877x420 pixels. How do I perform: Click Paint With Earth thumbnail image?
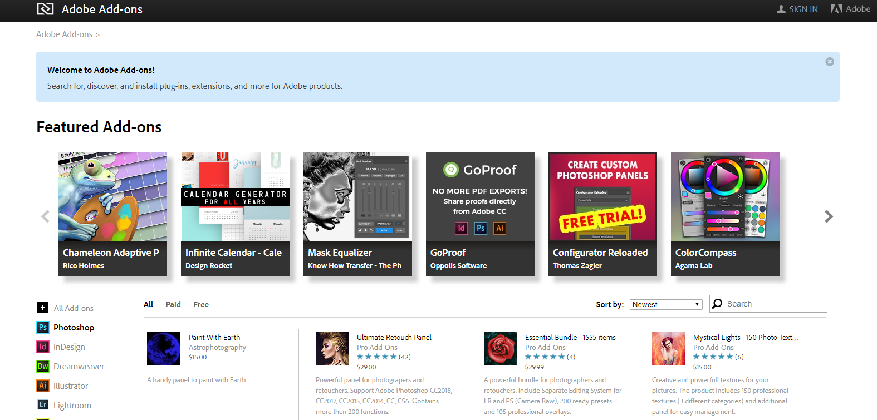164,349
